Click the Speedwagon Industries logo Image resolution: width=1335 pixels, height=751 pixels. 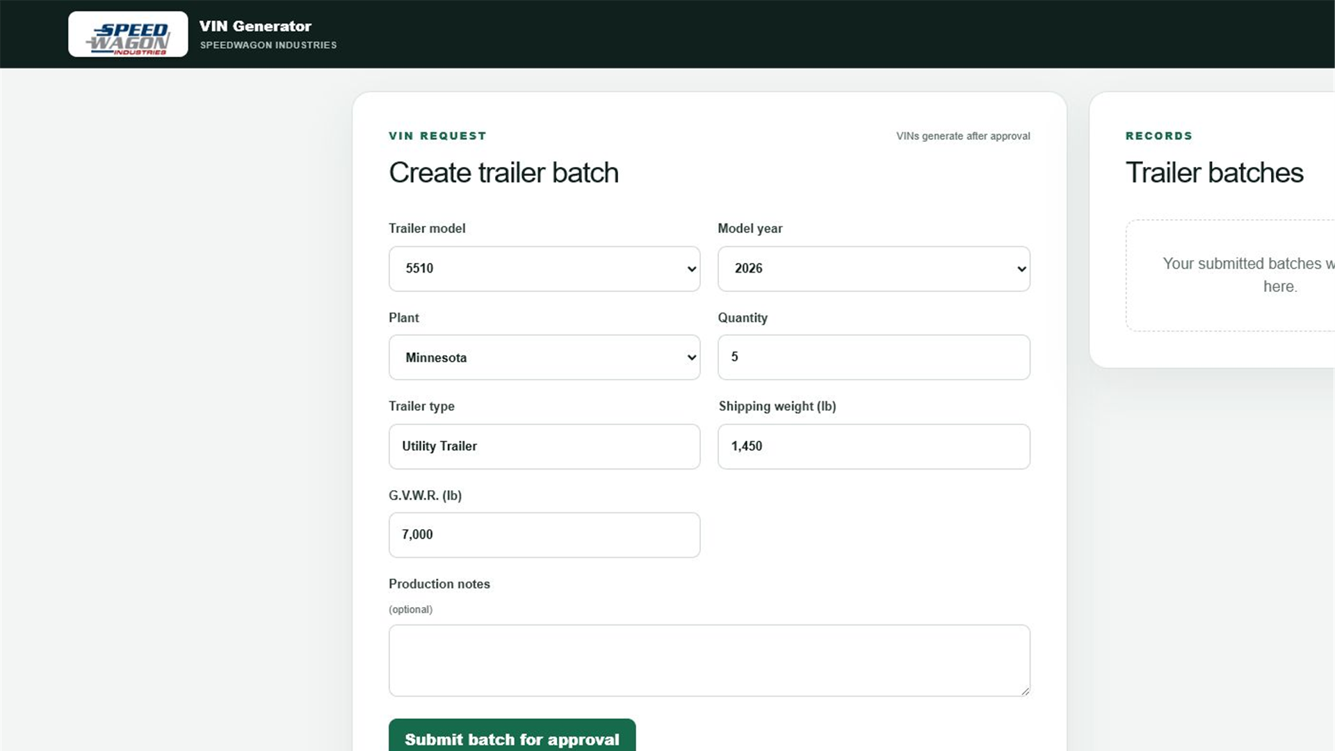(128, 34)
